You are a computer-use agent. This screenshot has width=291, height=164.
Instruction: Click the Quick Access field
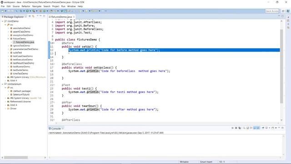[272, 11]
